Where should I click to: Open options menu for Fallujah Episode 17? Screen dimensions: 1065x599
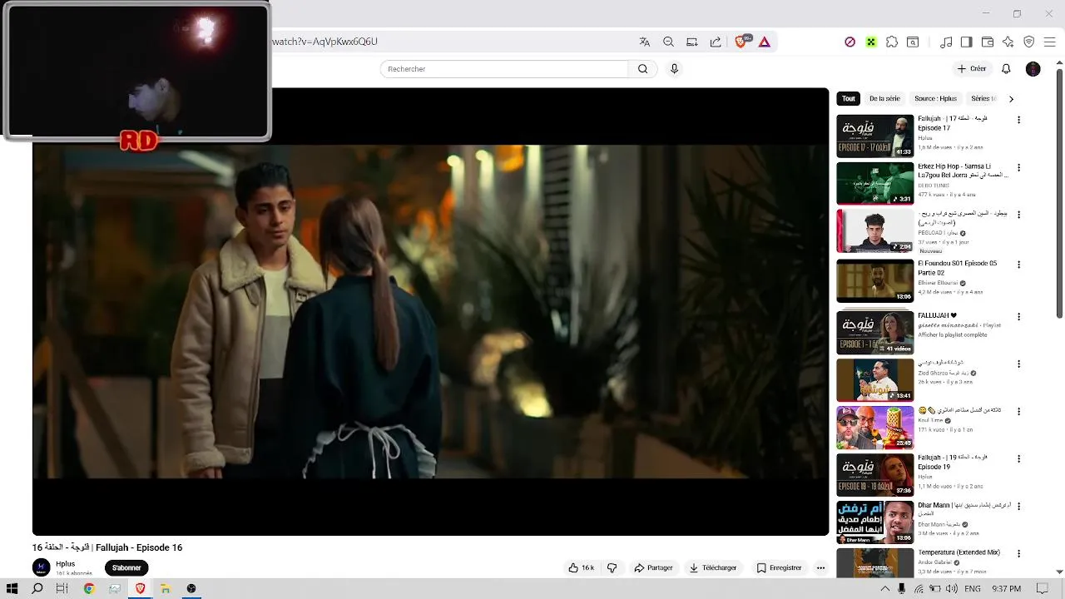click(1018, 120)
